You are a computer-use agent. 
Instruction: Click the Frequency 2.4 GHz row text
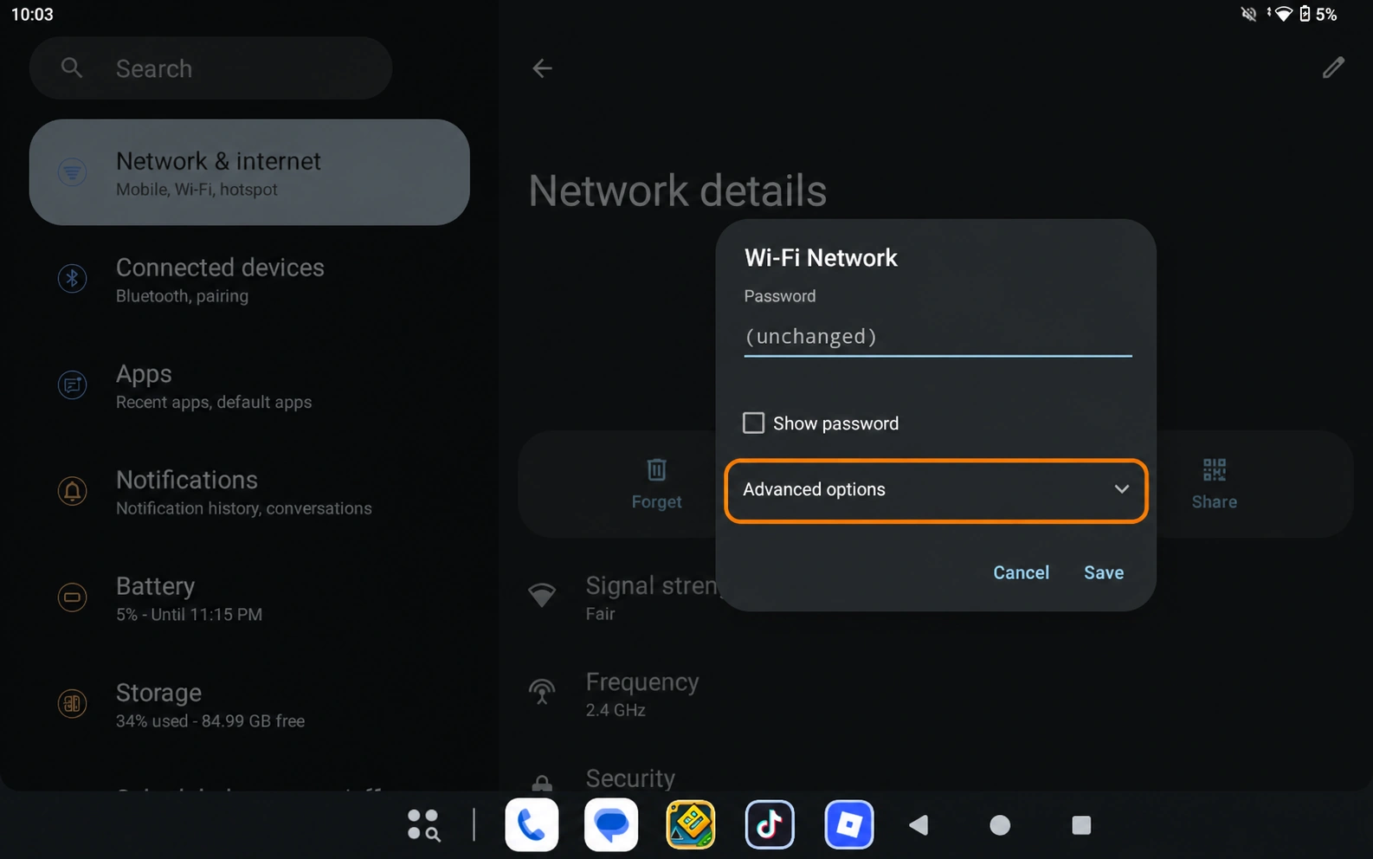coord(642,694)
